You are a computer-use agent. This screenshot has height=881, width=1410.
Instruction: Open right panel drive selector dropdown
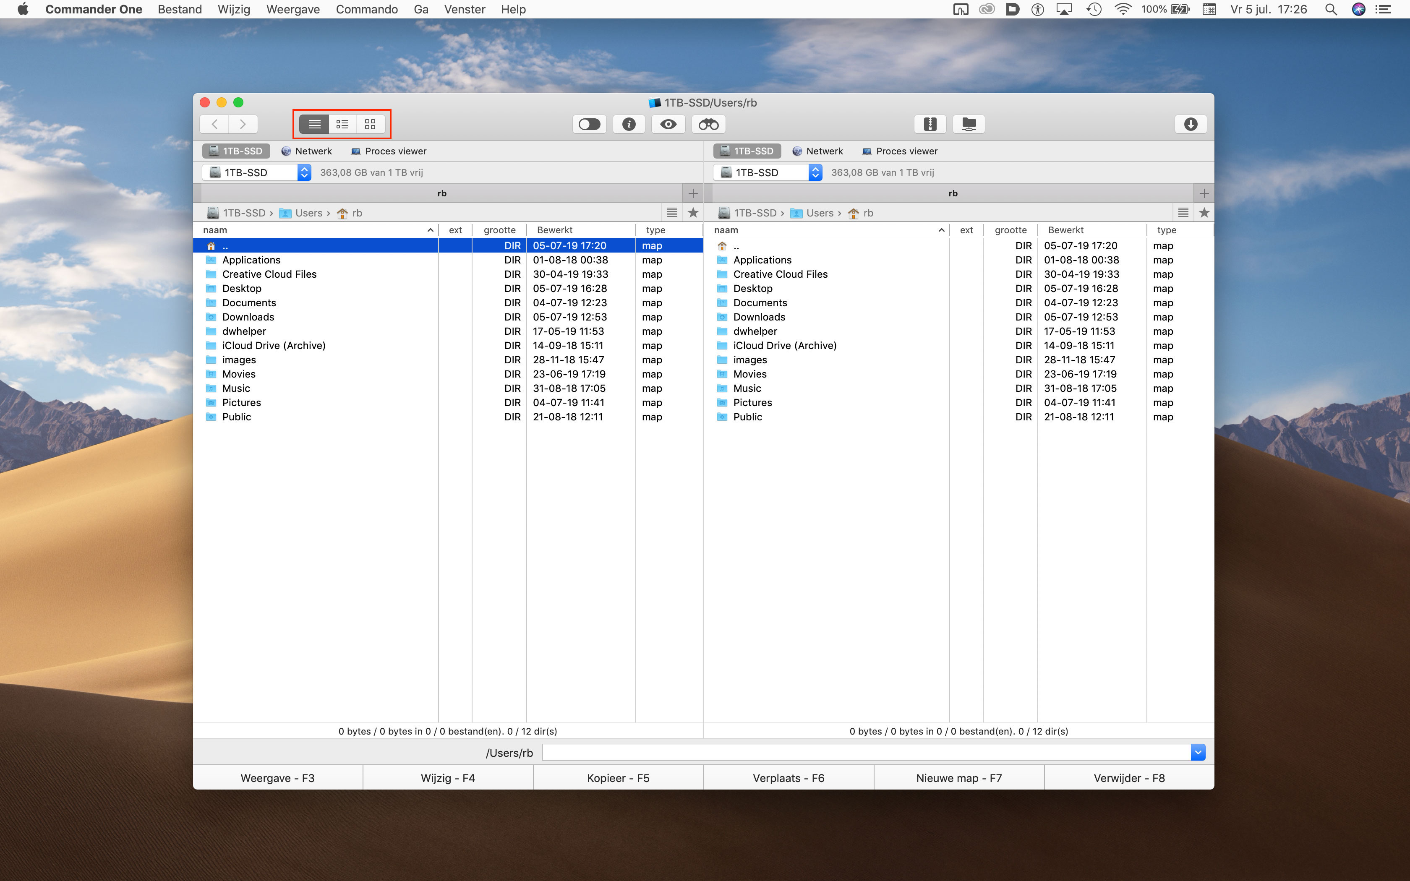[x=768, y=172]
